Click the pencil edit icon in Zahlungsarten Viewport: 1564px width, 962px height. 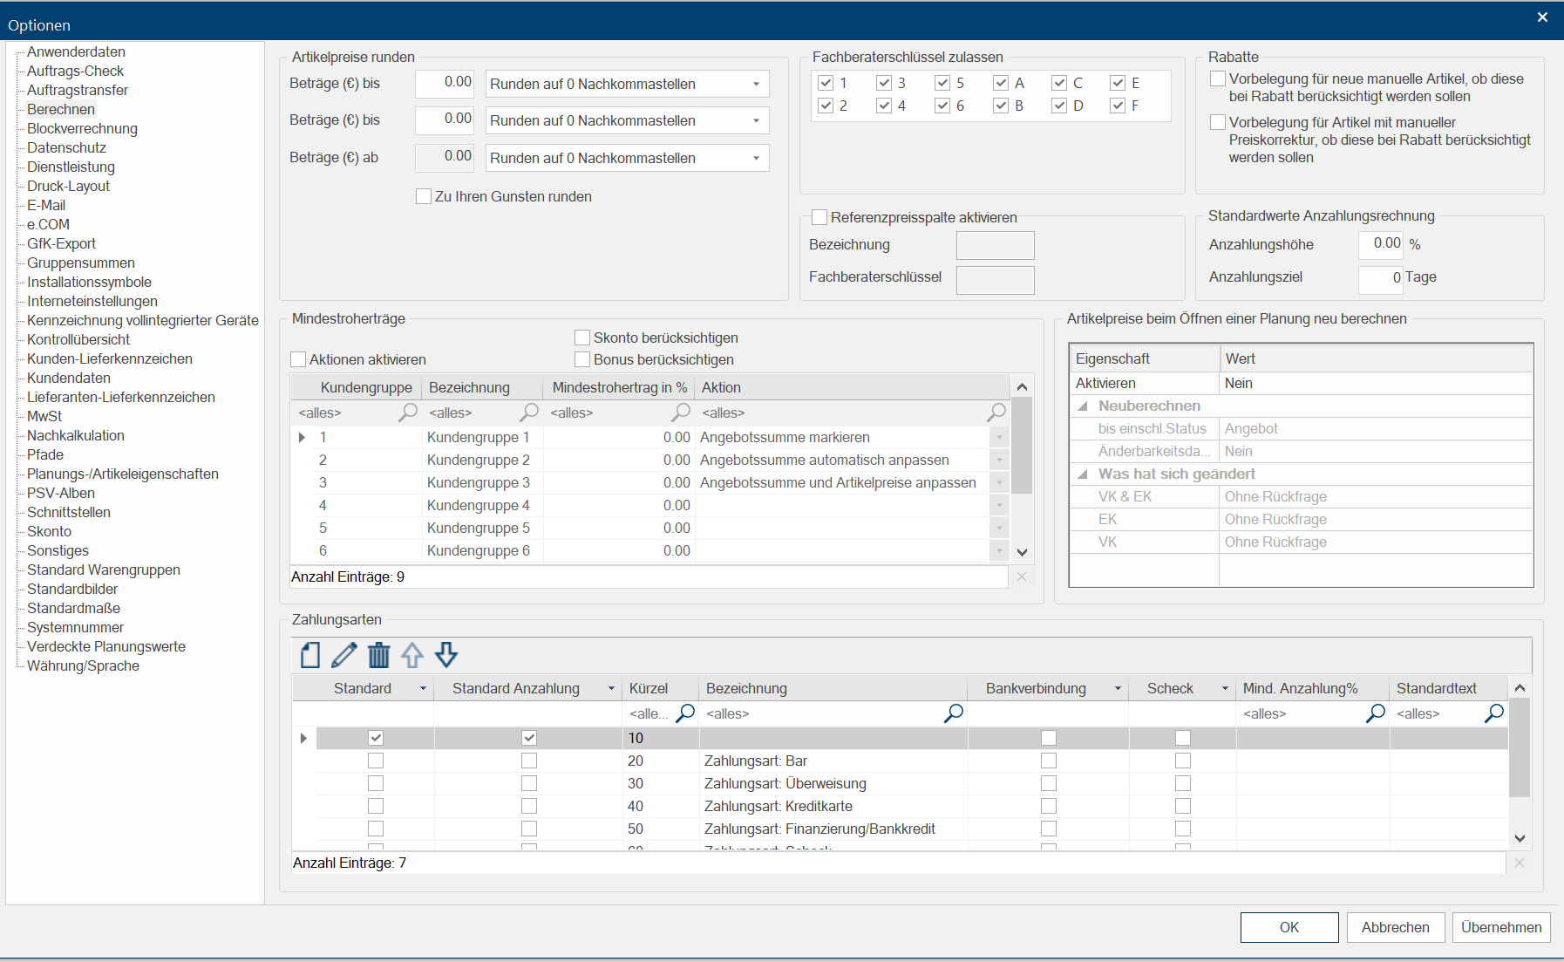click(344, 655)
